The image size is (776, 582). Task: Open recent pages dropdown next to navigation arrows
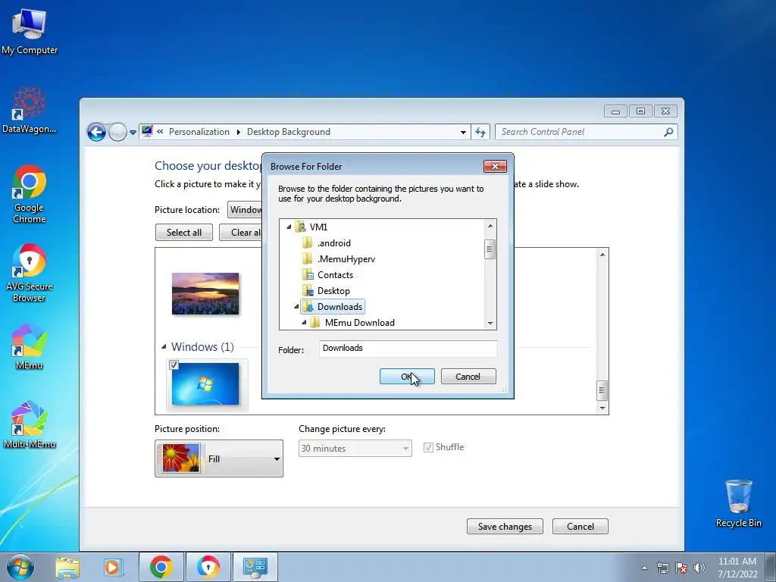[133, 132]
